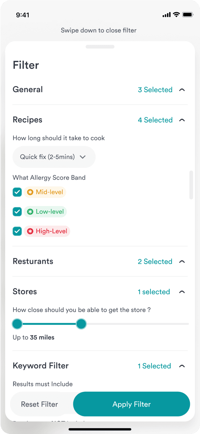Uncheck the High-Level allergy checkbox
Screen dimensions: 200x434
point(17,231)
